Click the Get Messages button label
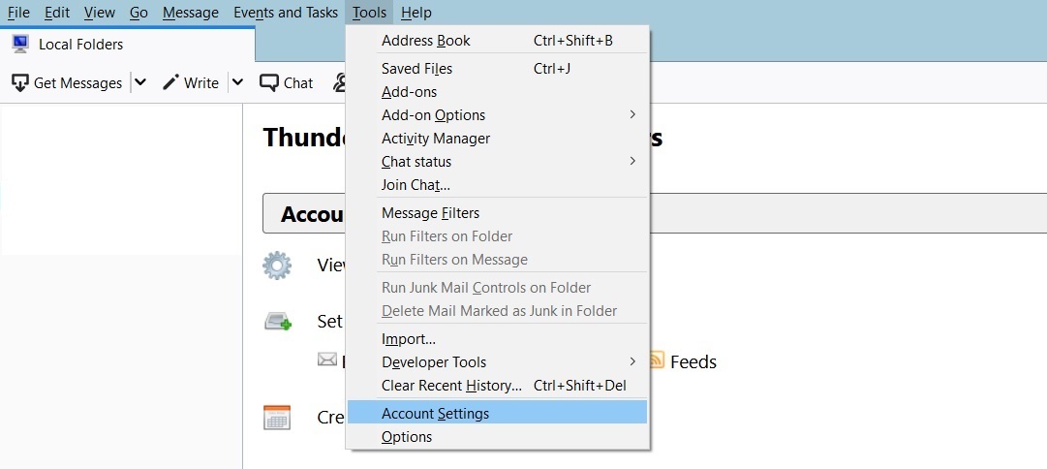Screen dimensions: 1047x469 (78, 82)
